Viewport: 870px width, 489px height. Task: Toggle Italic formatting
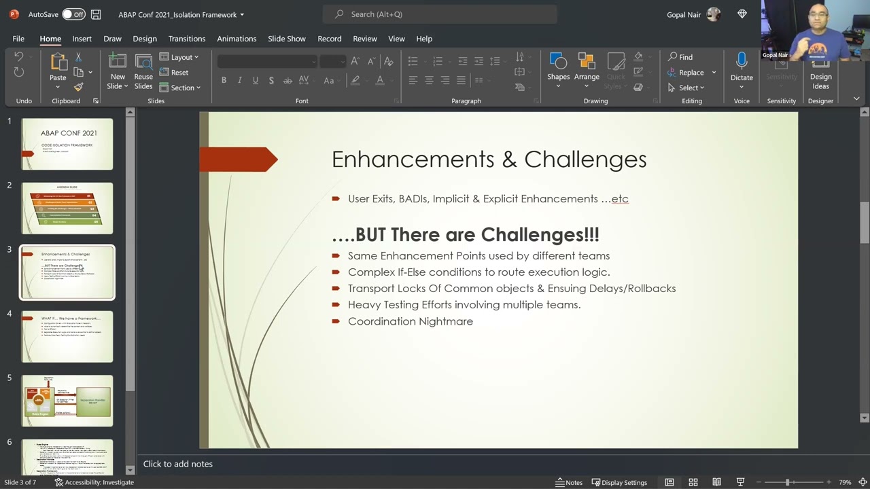[x=239, y=80]
